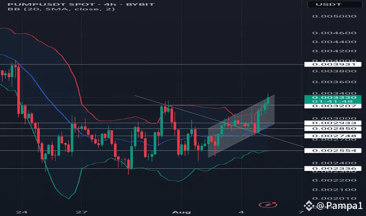
Task: Click the 27 date label on time axis
Action: pos(82,212)
